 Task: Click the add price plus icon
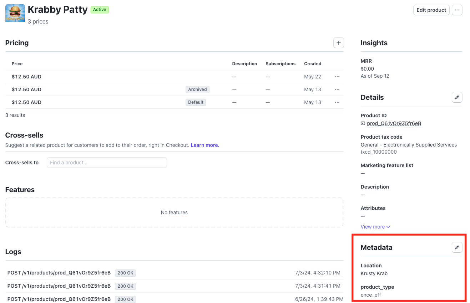[x=338, y=43]
